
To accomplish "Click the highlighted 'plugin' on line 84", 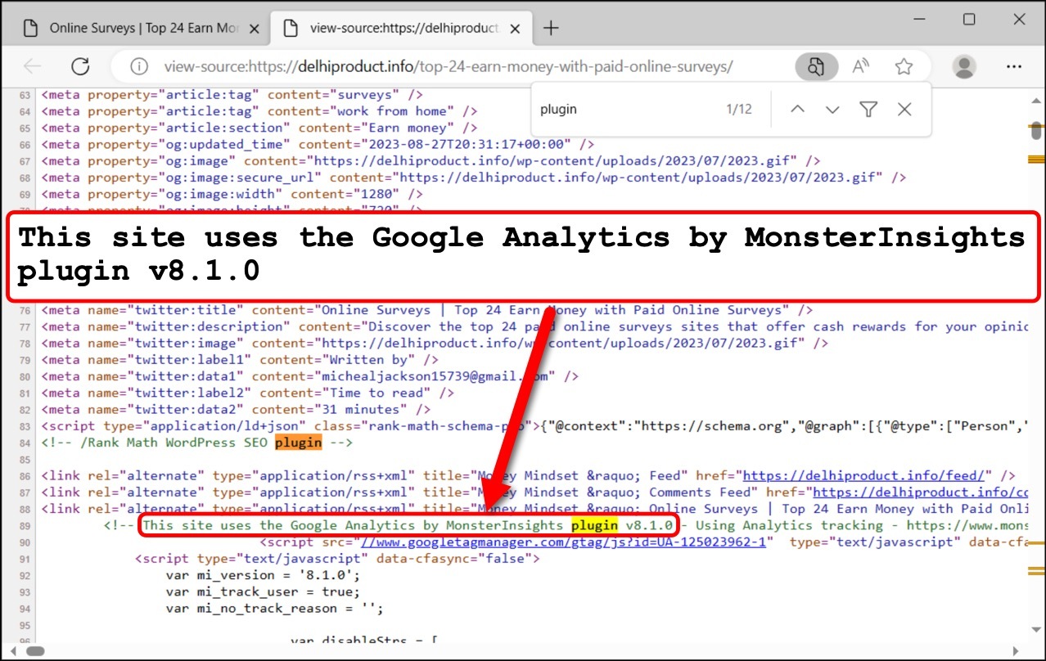I will click(x=298, y=443).
